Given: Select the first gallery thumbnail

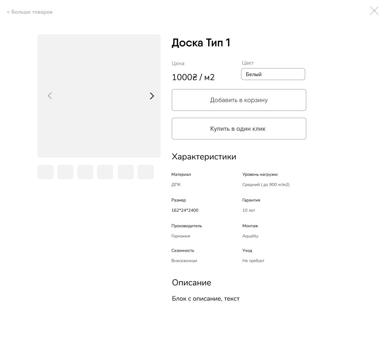Looking at the screenshot, I should 45,172.
